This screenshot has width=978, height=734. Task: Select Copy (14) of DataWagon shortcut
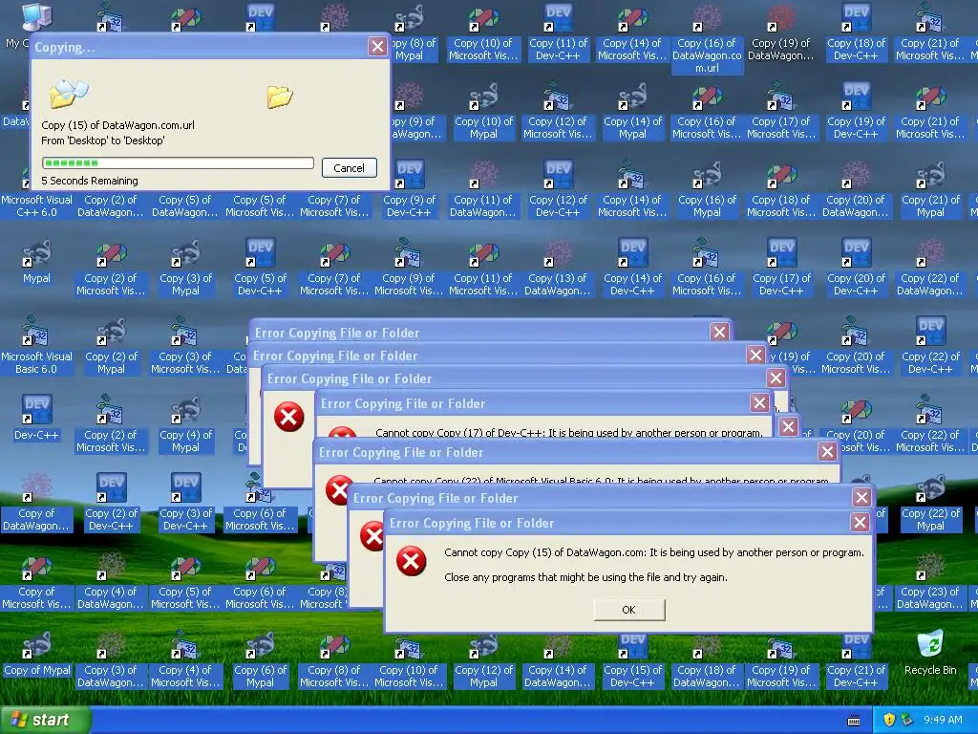558,661
